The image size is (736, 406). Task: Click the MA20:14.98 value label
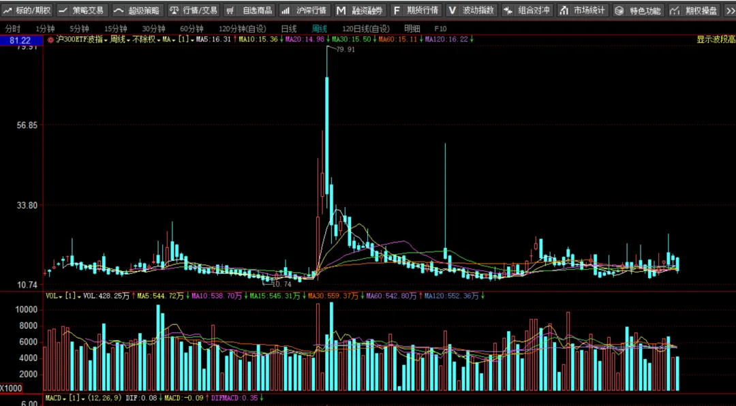tap(305, 40)
